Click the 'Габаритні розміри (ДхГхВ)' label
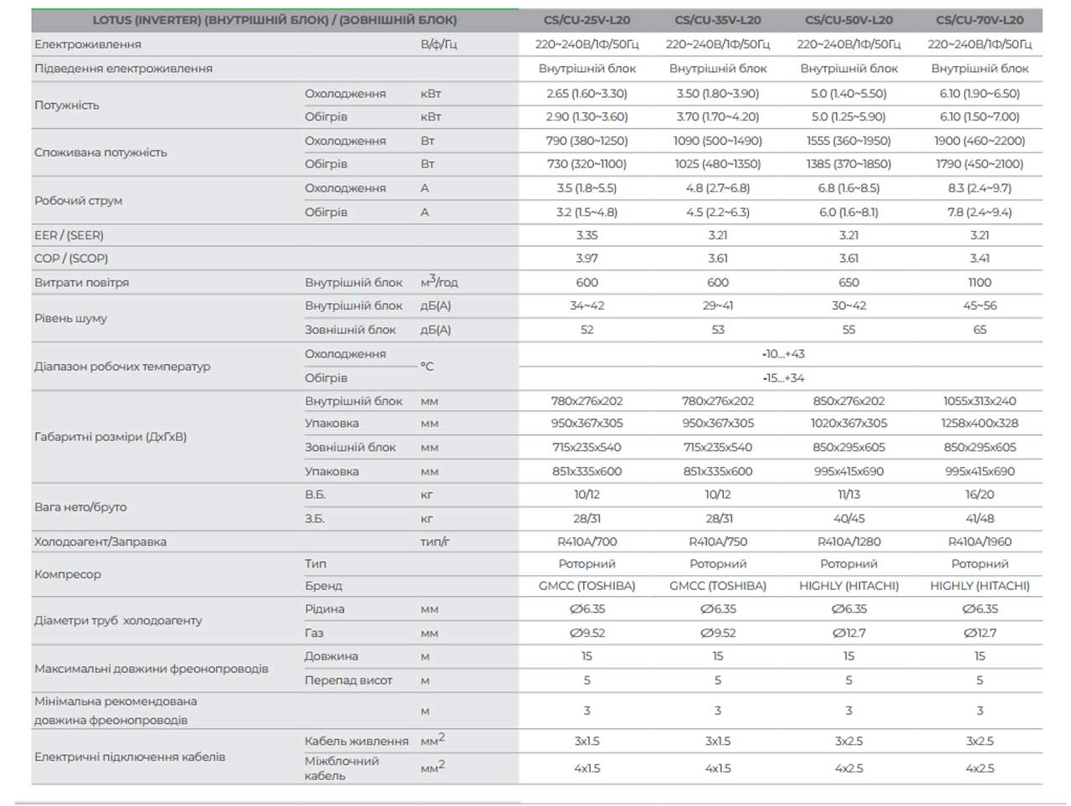 (110, 437)
